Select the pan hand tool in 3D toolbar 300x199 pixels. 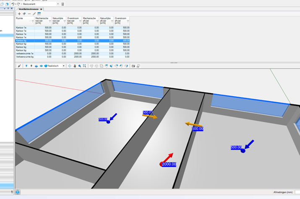pyautogui.click(x=75, y=66)
